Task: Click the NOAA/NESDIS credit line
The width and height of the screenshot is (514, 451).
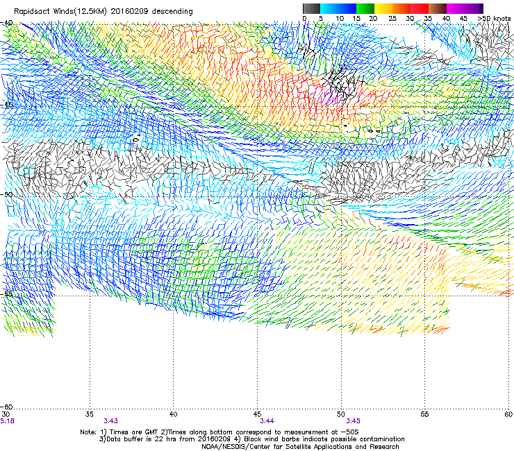Action: click(300, 446)
